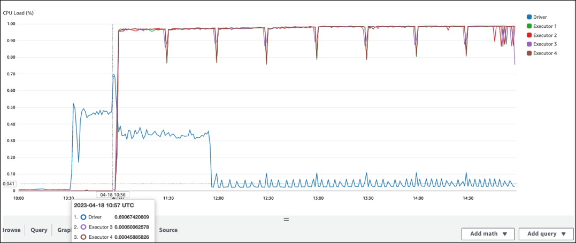Select the Source tab
Viewport: 576px width, 243px height.
(x=168, y=230)
